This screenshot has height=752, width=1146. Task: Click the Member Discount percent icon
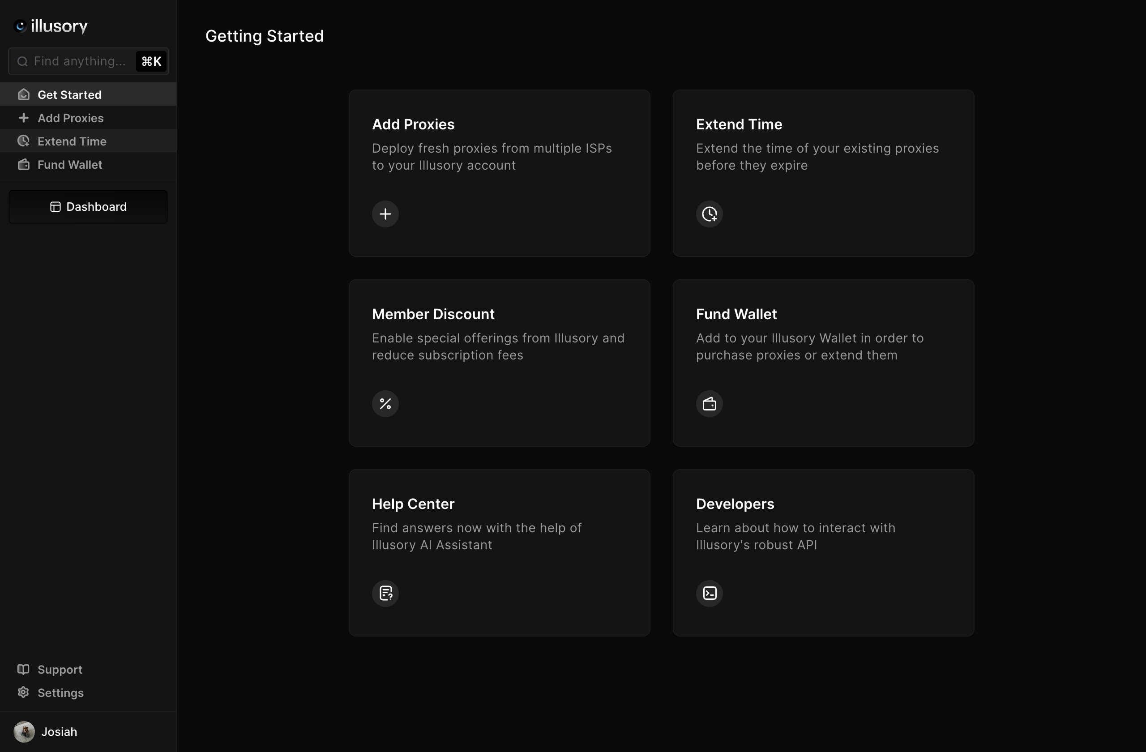click(385, 403)
